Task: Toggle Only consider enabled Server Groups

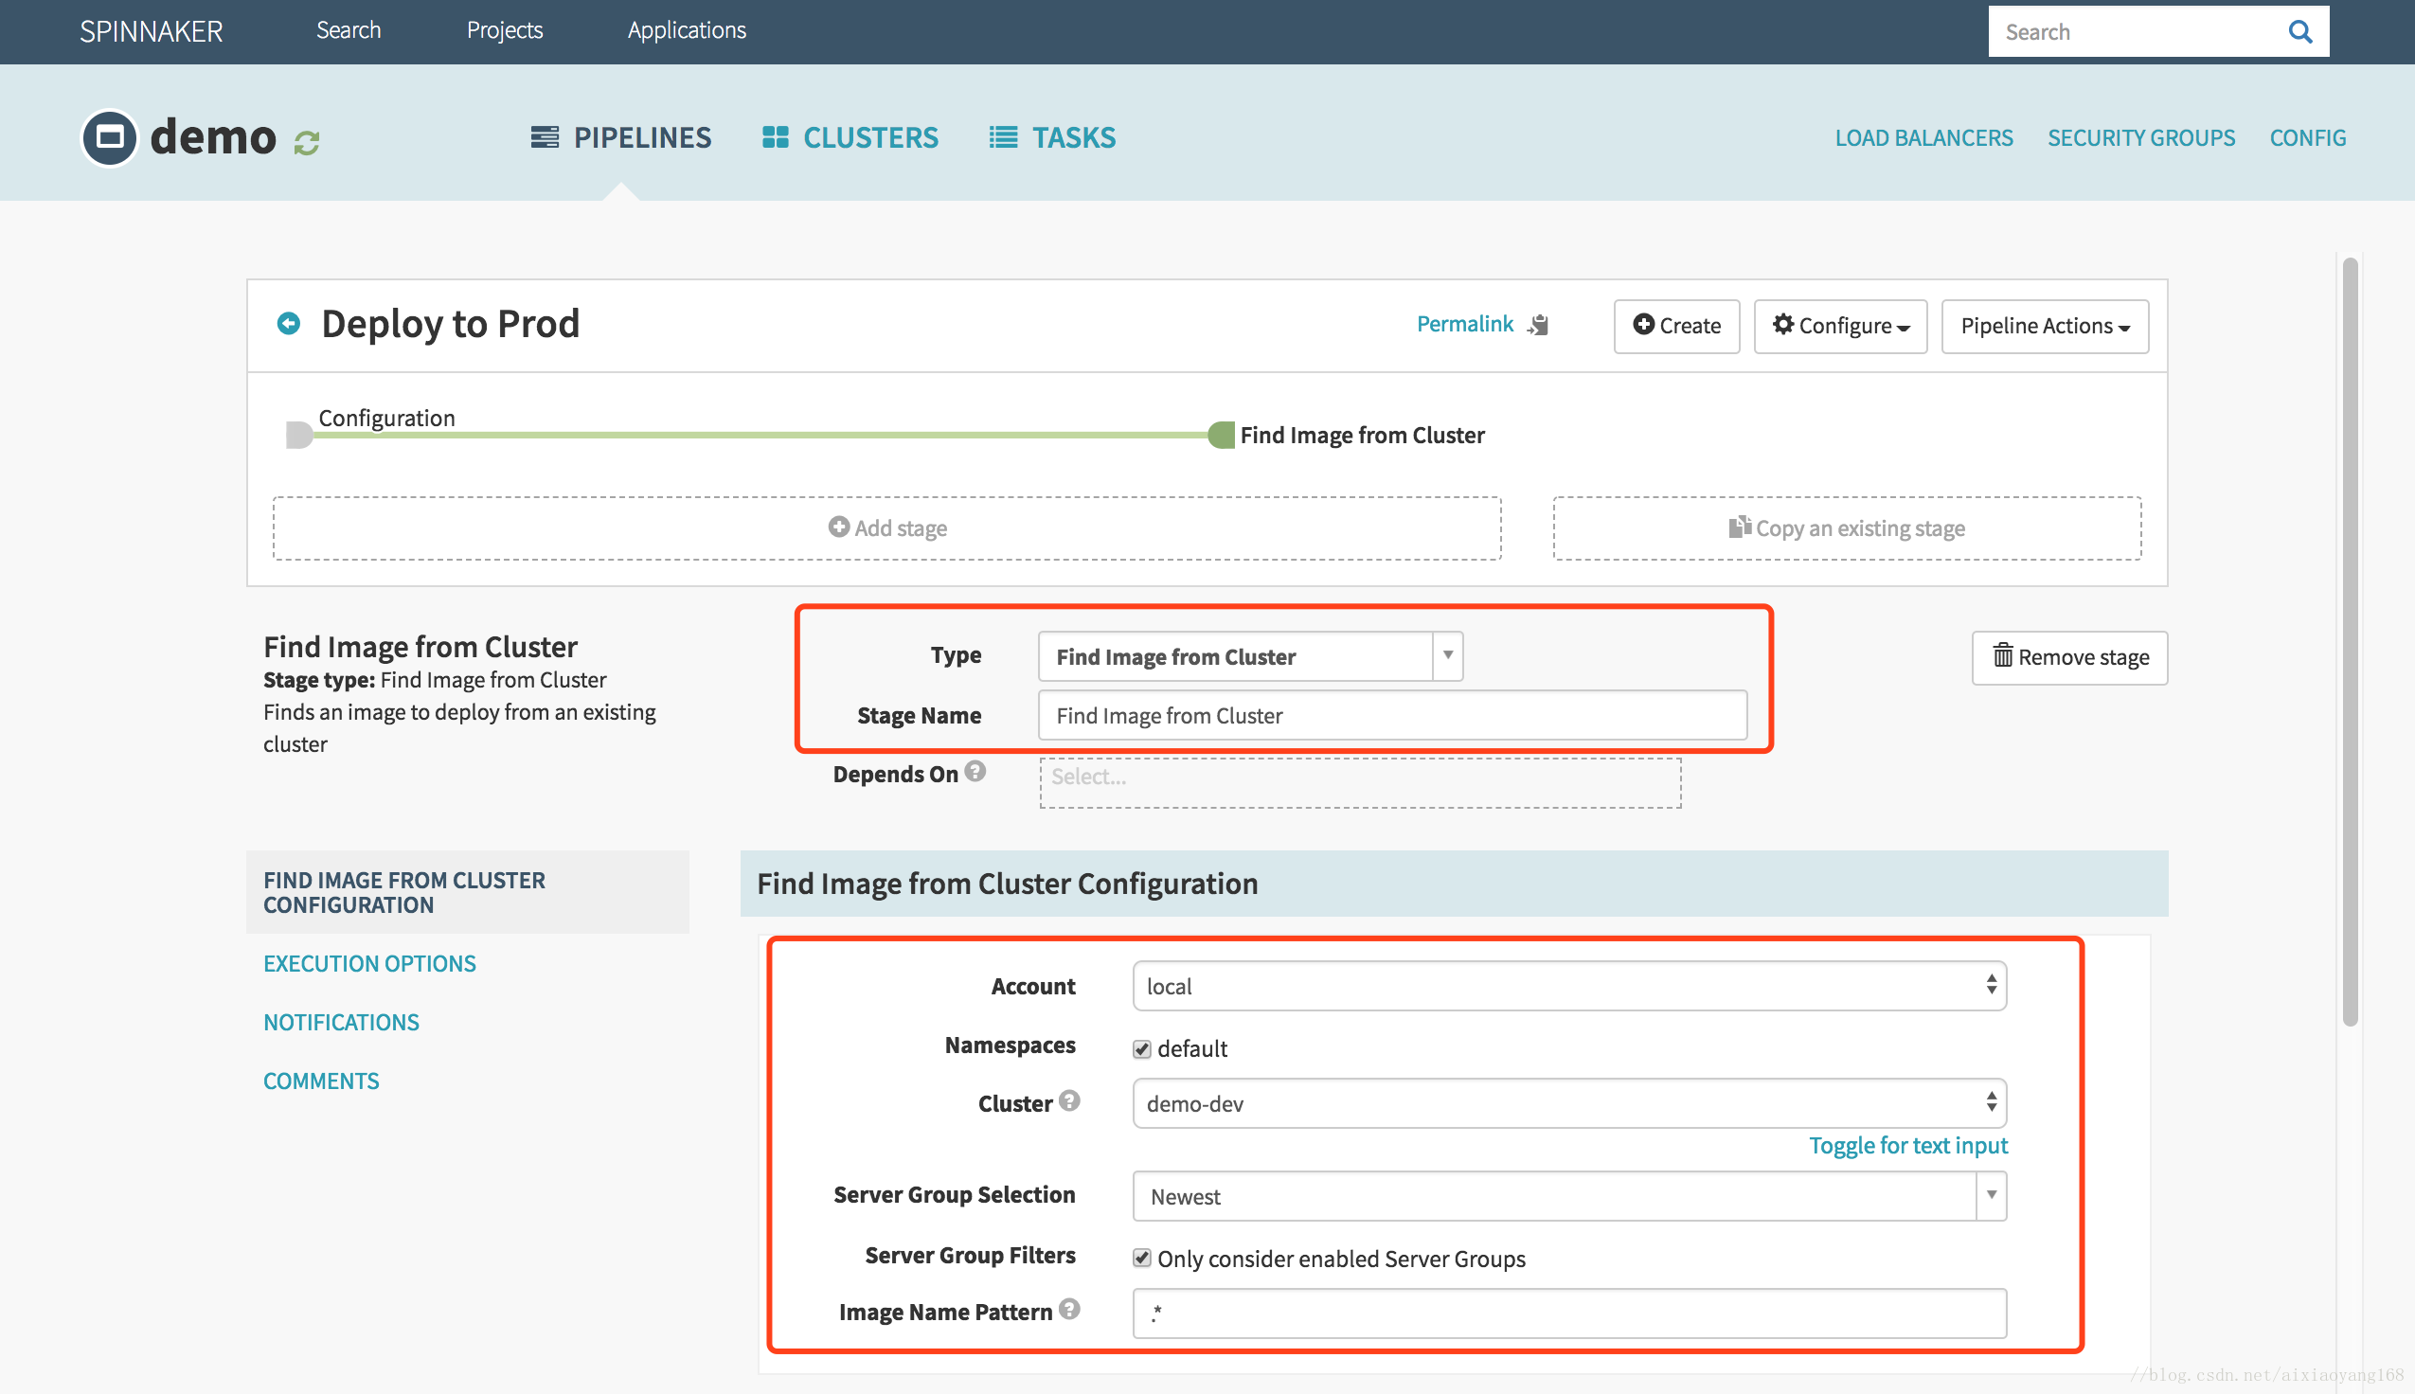Action: pyautogui.click(x=1141, y=1258)
